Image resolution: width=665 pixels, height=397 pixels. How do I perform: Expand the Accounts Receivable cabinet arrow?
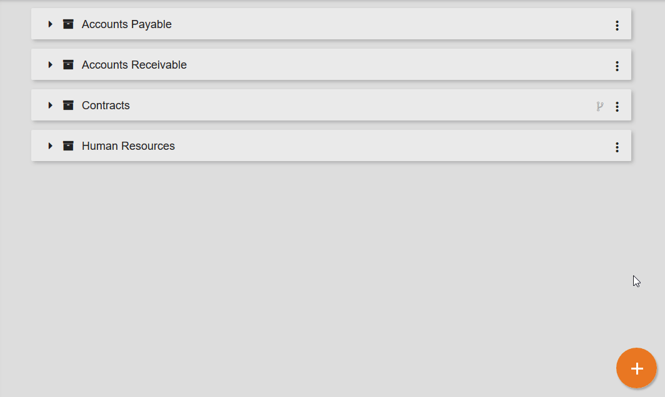tap(50, 65)
